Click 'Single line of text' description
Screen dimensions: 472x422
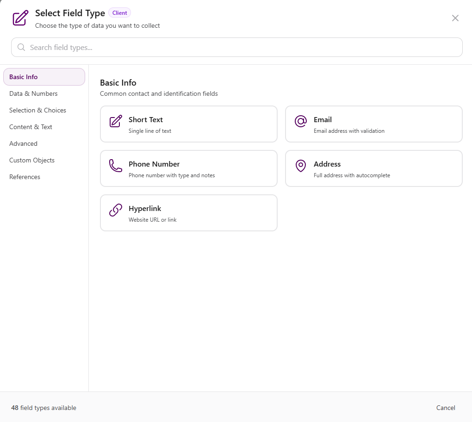[x=150, y=131]
